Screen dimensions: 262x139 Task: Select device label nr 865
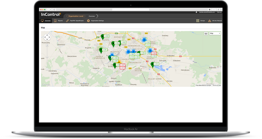106,36
